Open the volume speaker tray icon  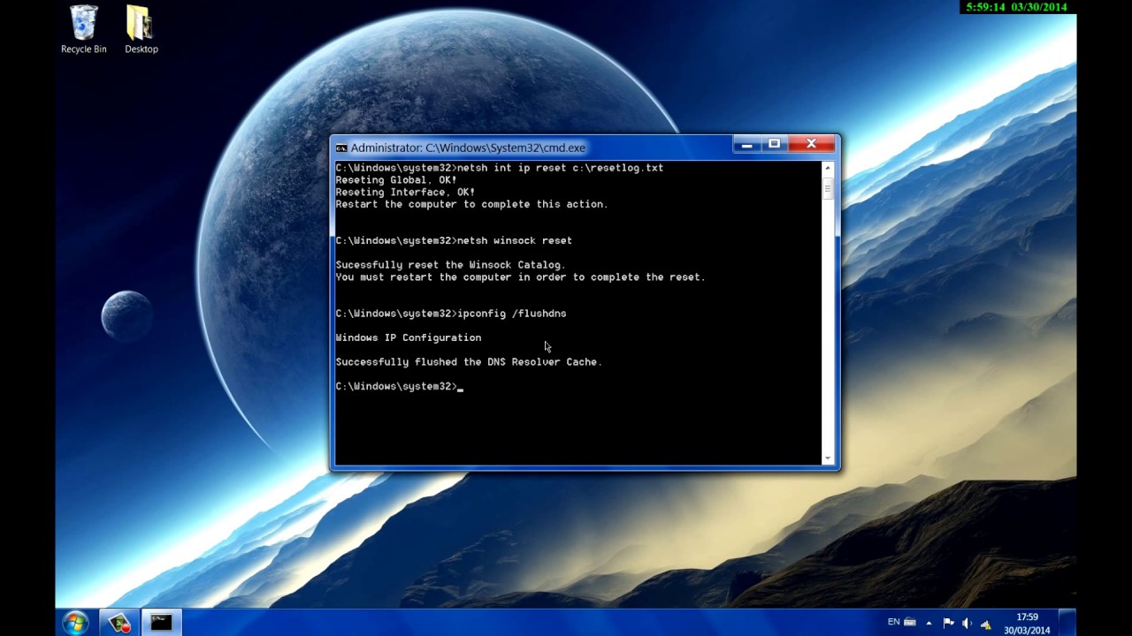click(x=967, y=624)
